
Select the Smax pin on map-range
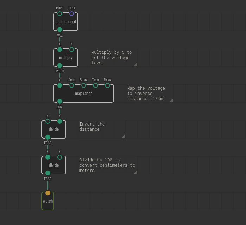(x=84, y=85)
